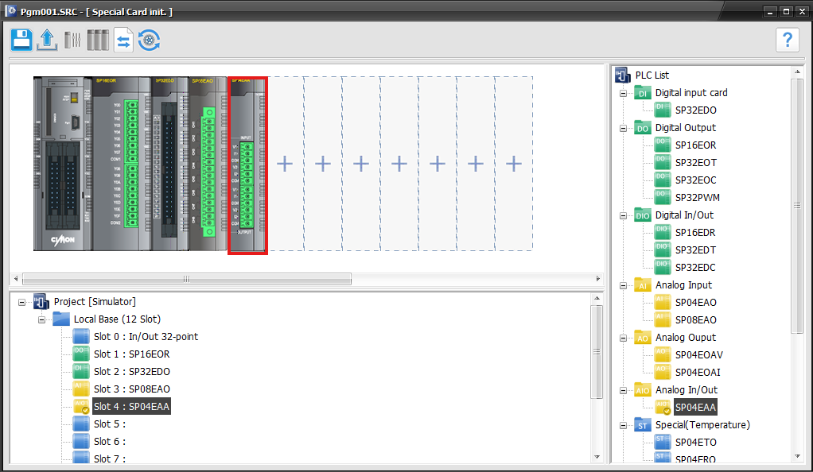Image resolution: width=813 pixels, height=472 pixels.
Task: Select Slot 4 : SP04EAA tree row
Action: [x=132, y=407]
